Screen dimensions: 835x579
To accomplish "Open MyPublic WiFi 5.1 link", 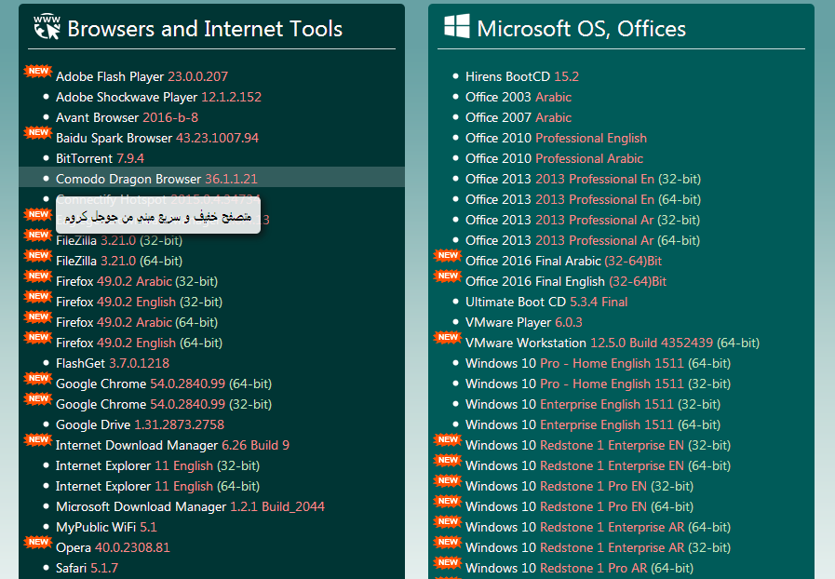I will coord(106,527).
